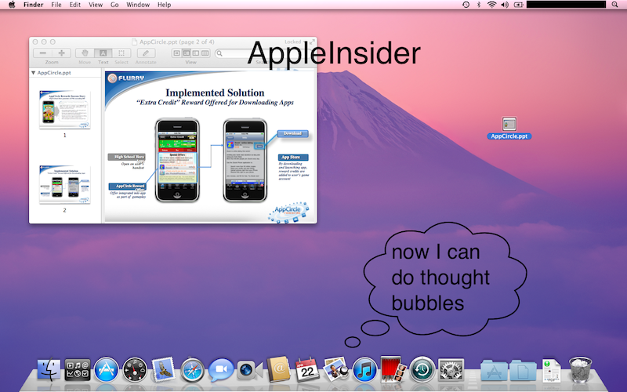This screenshot has height=392, width=627.
Task: Switch to table of contents view mode
Action: (x=196, y=53)
